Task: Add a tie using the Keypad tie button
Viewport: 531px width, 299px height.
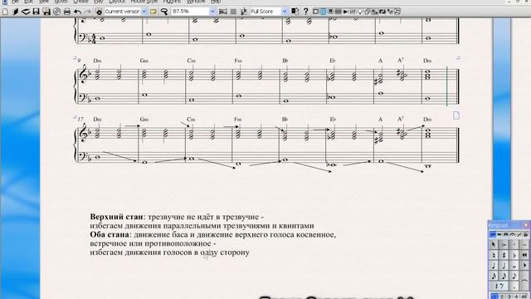Action: (524, 281)
